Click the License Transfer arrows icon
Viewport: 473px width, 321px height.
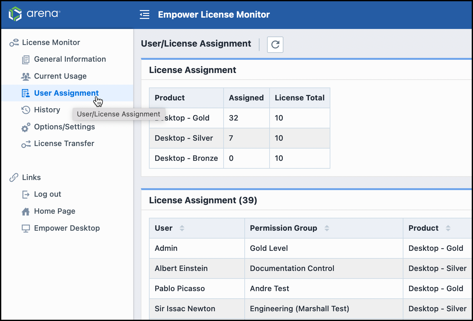(x=26, y=144)
